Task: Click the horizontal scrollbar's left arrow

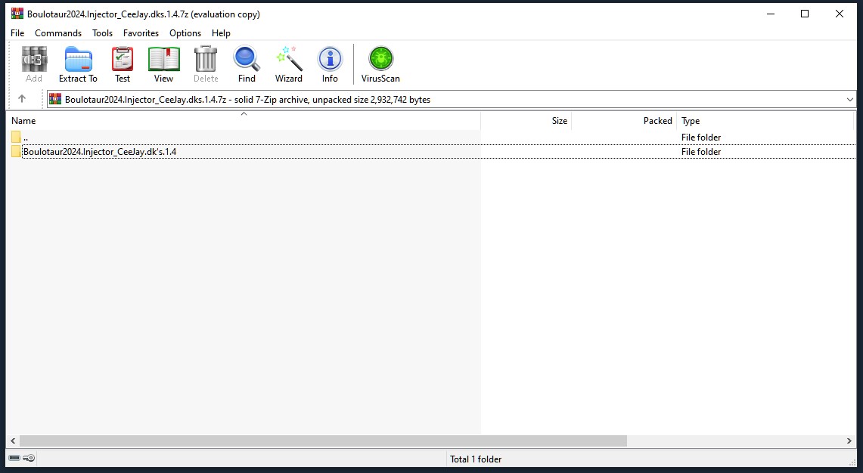Action: coord(13,441)
